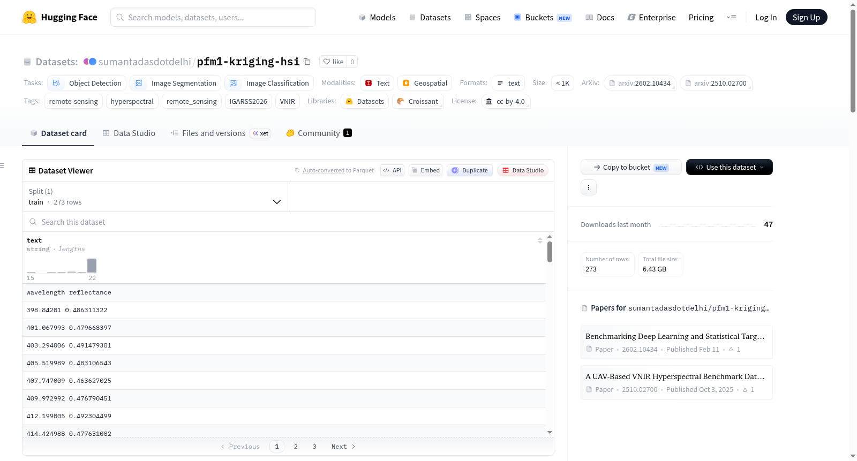
Task: Click the tallest histogram bar in lengths
Action: pos(92,266)
